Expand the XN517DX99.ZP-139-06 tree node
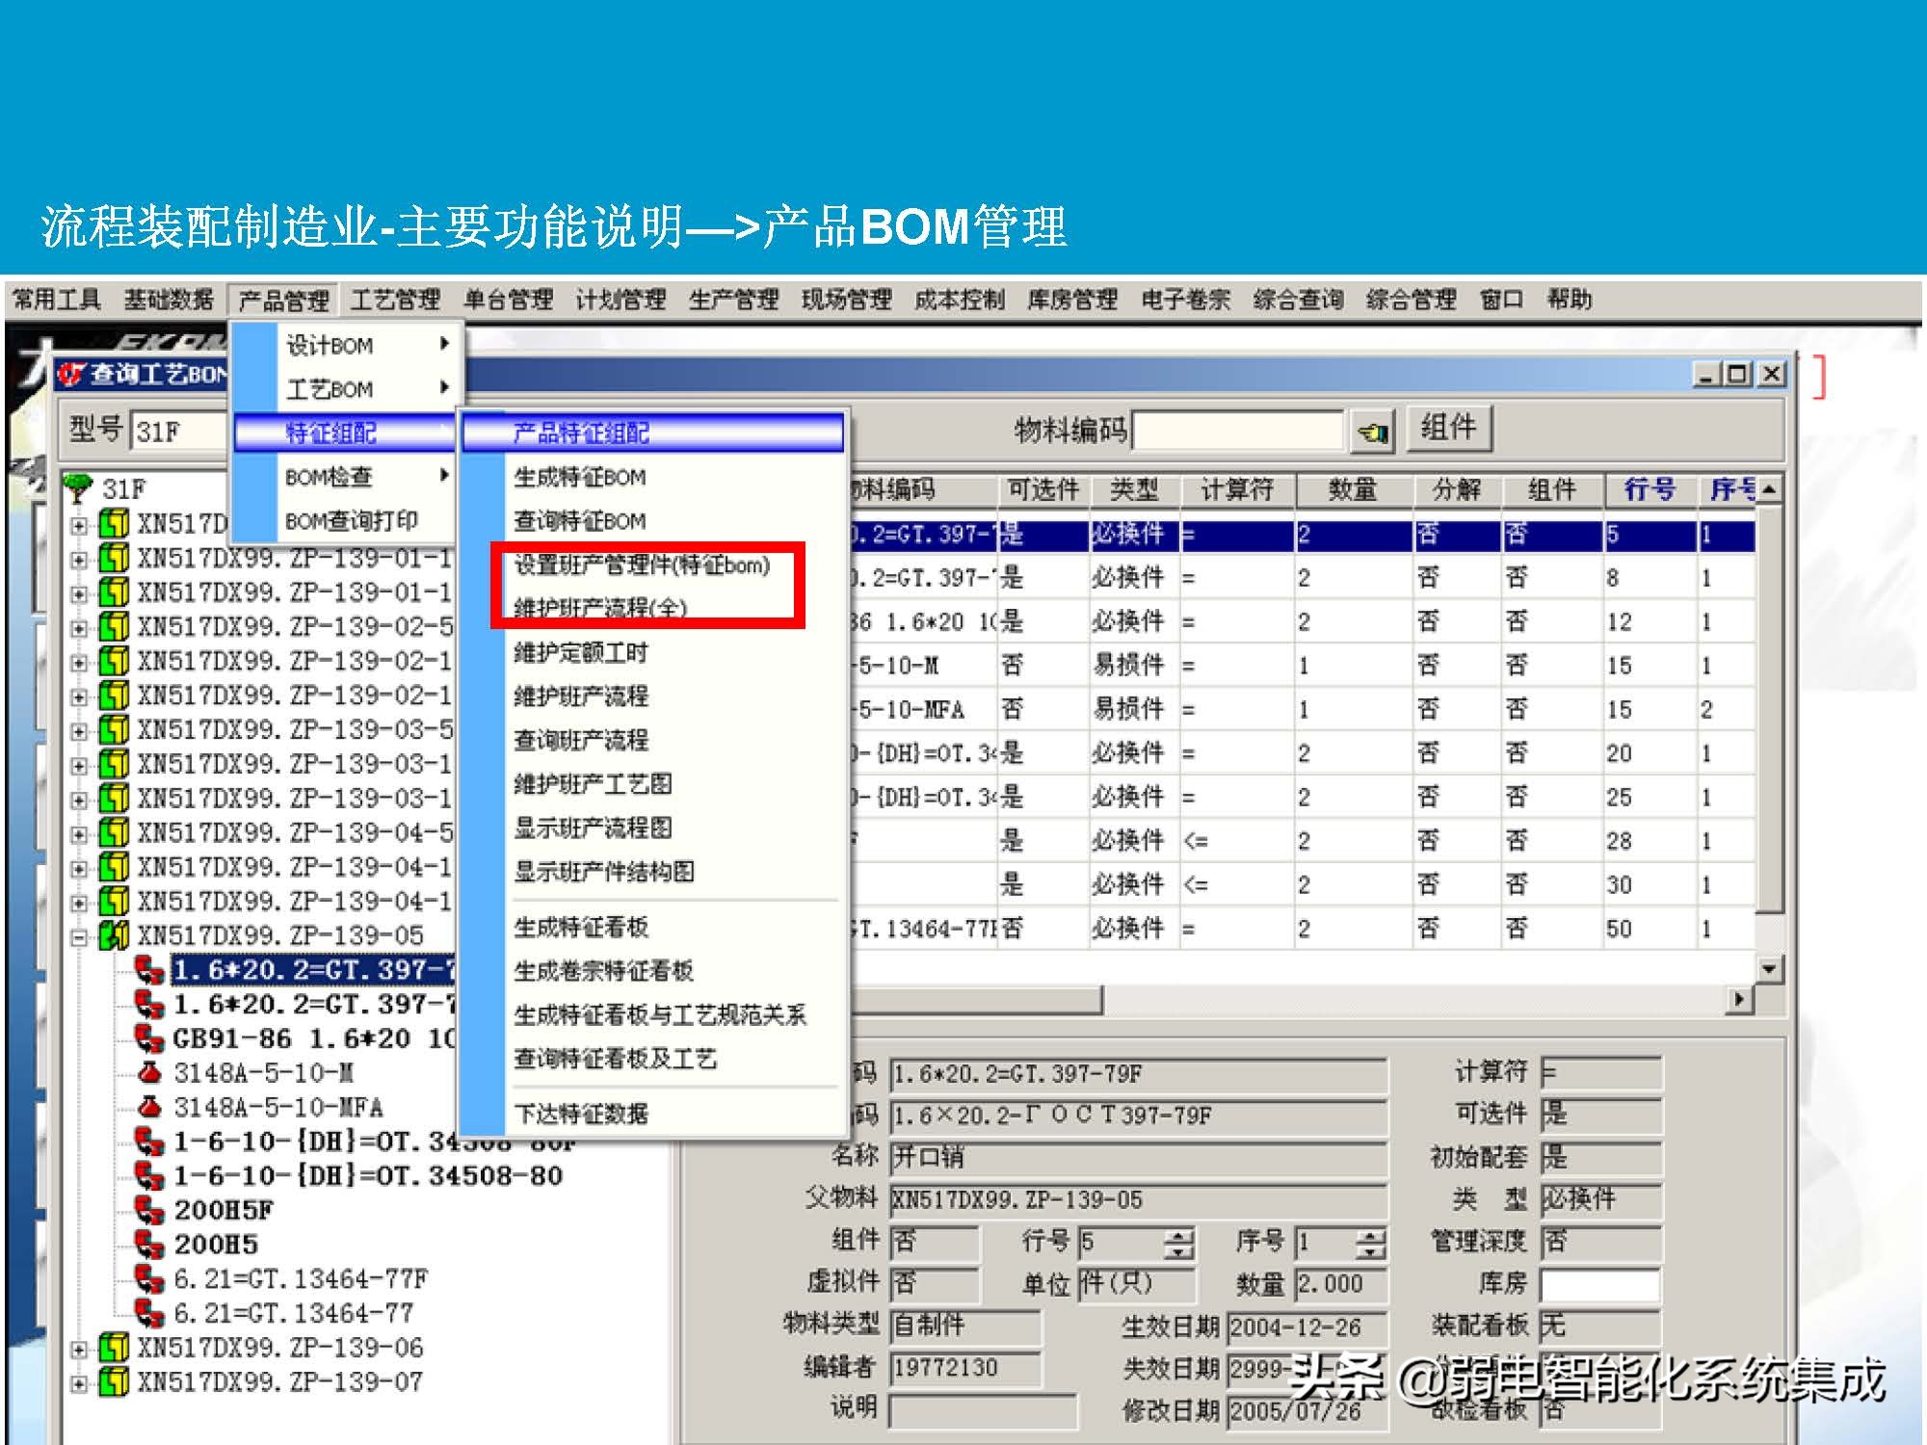 coord(79,1349)
